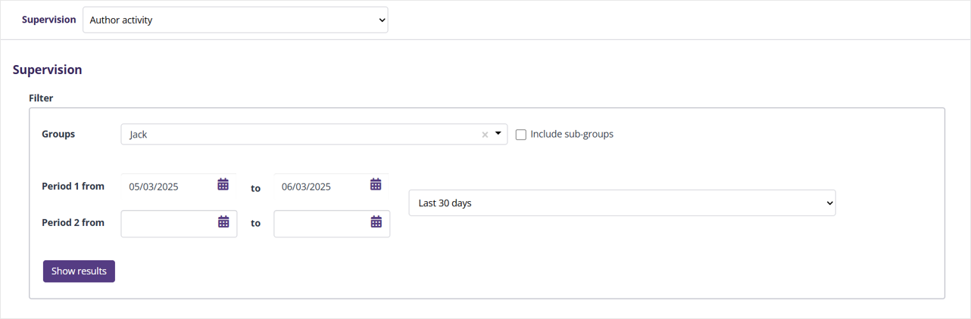Focus the empty Period 2 to field
Viewport: 971px width, 319px height.
(x=321, y=223)
